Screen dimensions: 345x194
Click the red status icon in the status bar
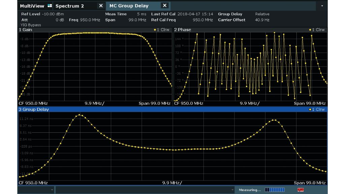(301, 190)
